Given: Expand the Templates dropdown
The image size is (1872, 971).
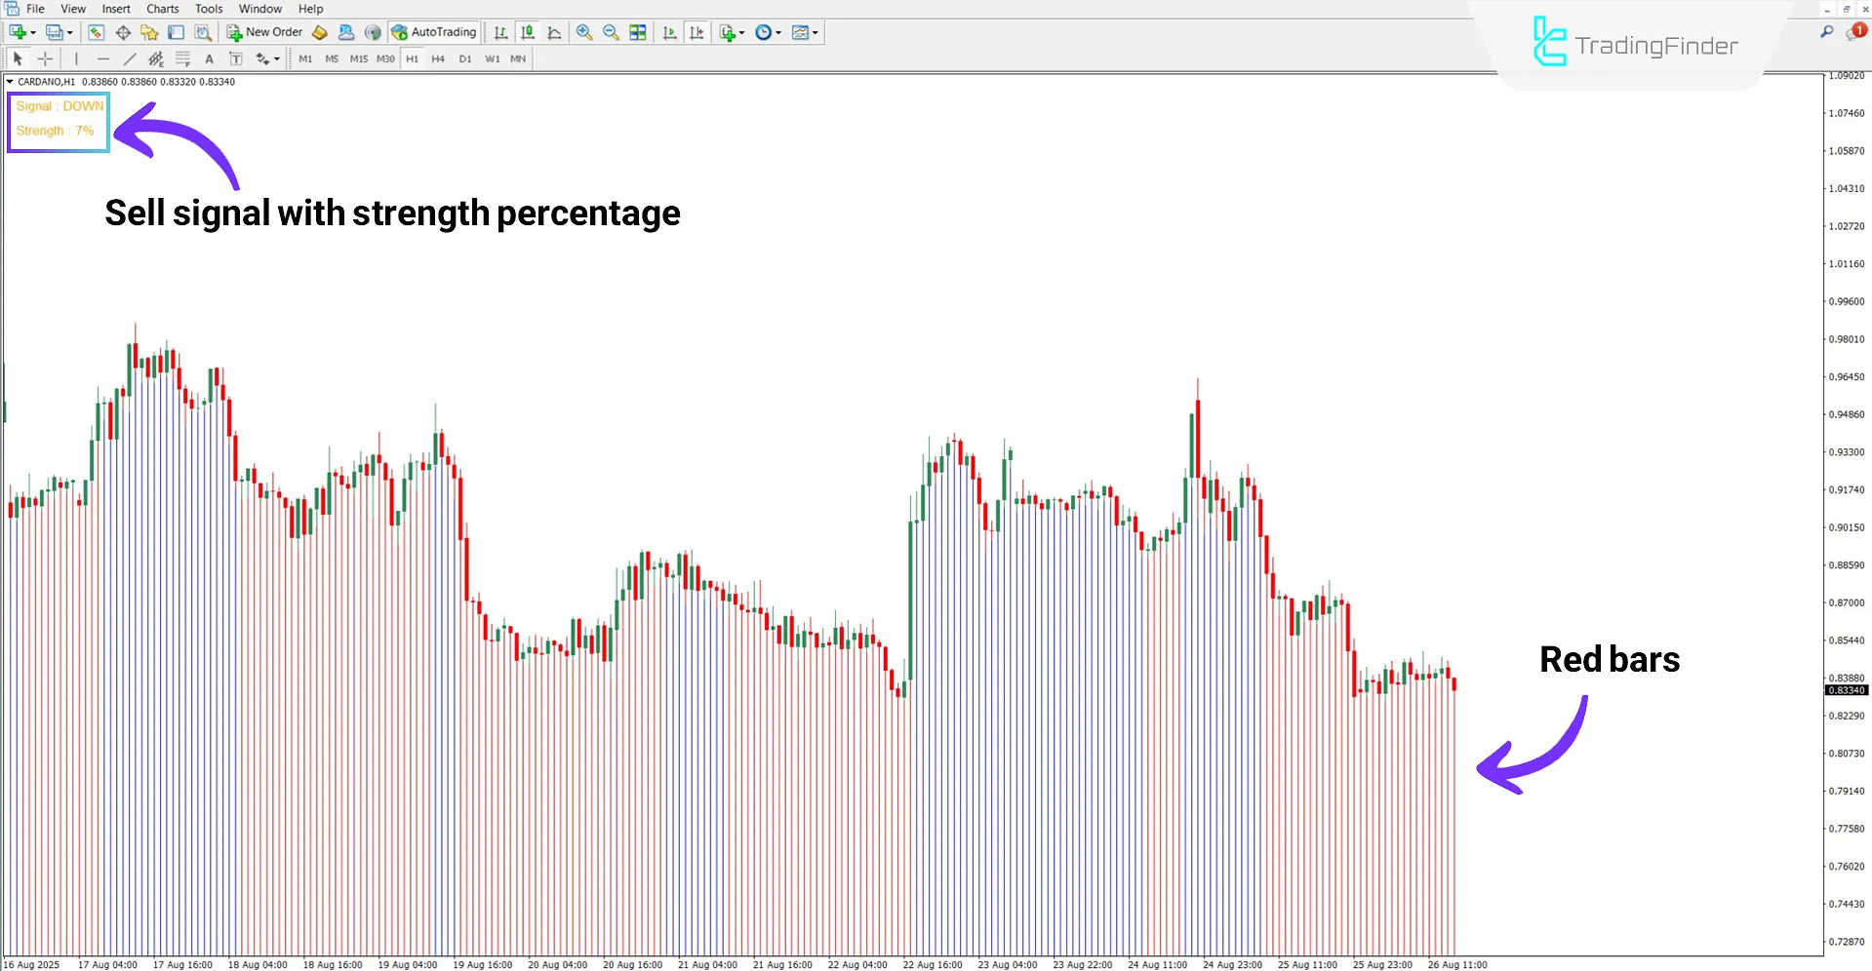Looking at the screenshot, I should pos(814,32).
